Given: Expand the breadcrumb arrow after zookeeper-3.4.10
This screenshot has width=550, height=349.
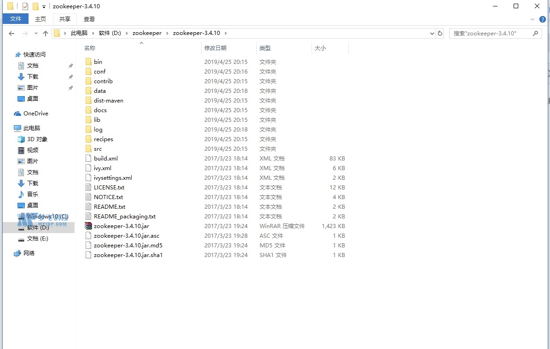Looking at the screenshot, I should [225, 33].
